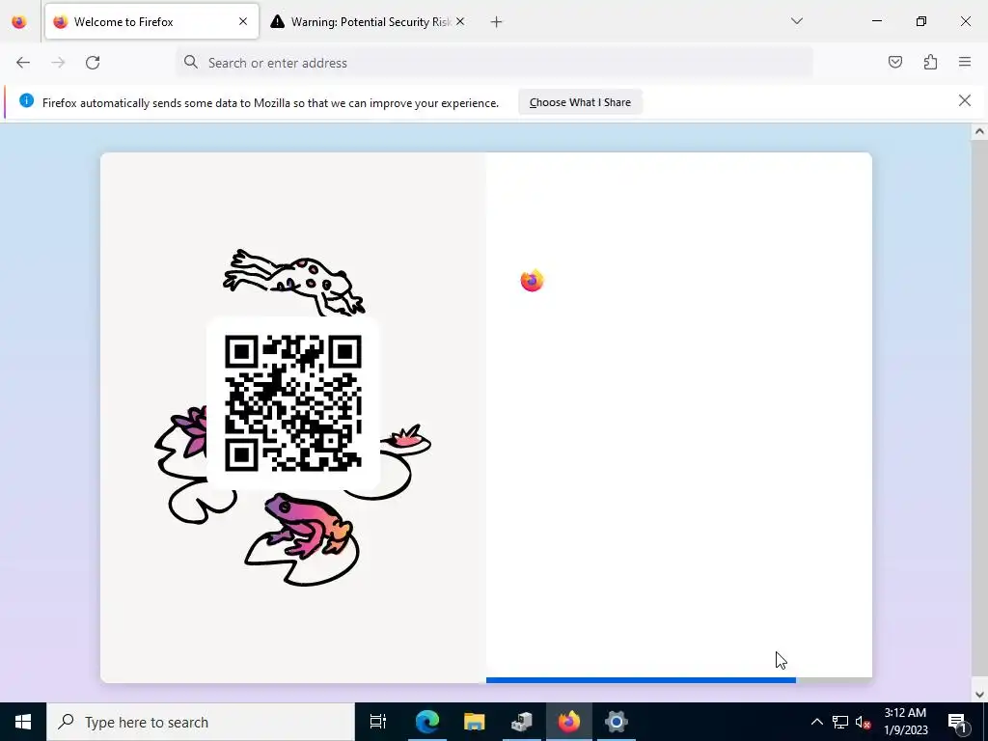Open Task View in taskbar
Screen dimensions: 988x741
[378, 722]
